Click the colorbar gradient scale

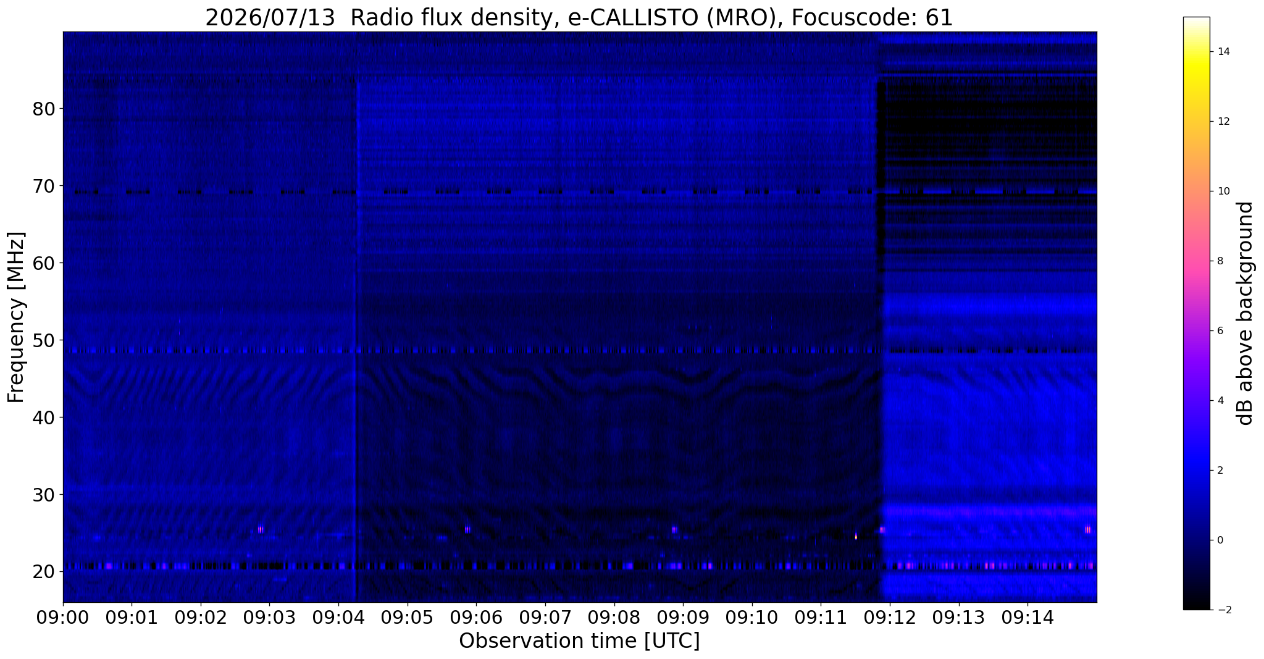[x=1196, y=313]
